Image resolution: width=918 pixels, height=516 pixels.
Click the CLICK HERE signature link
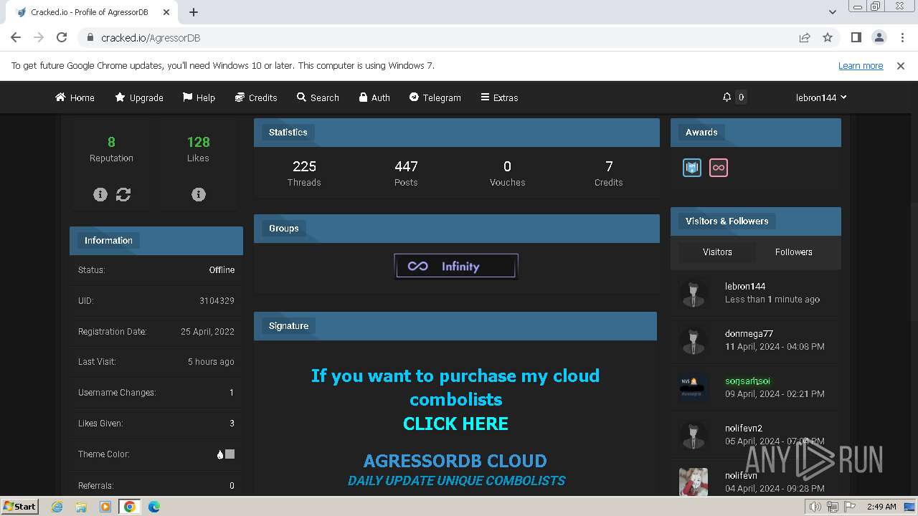point(455,424)
